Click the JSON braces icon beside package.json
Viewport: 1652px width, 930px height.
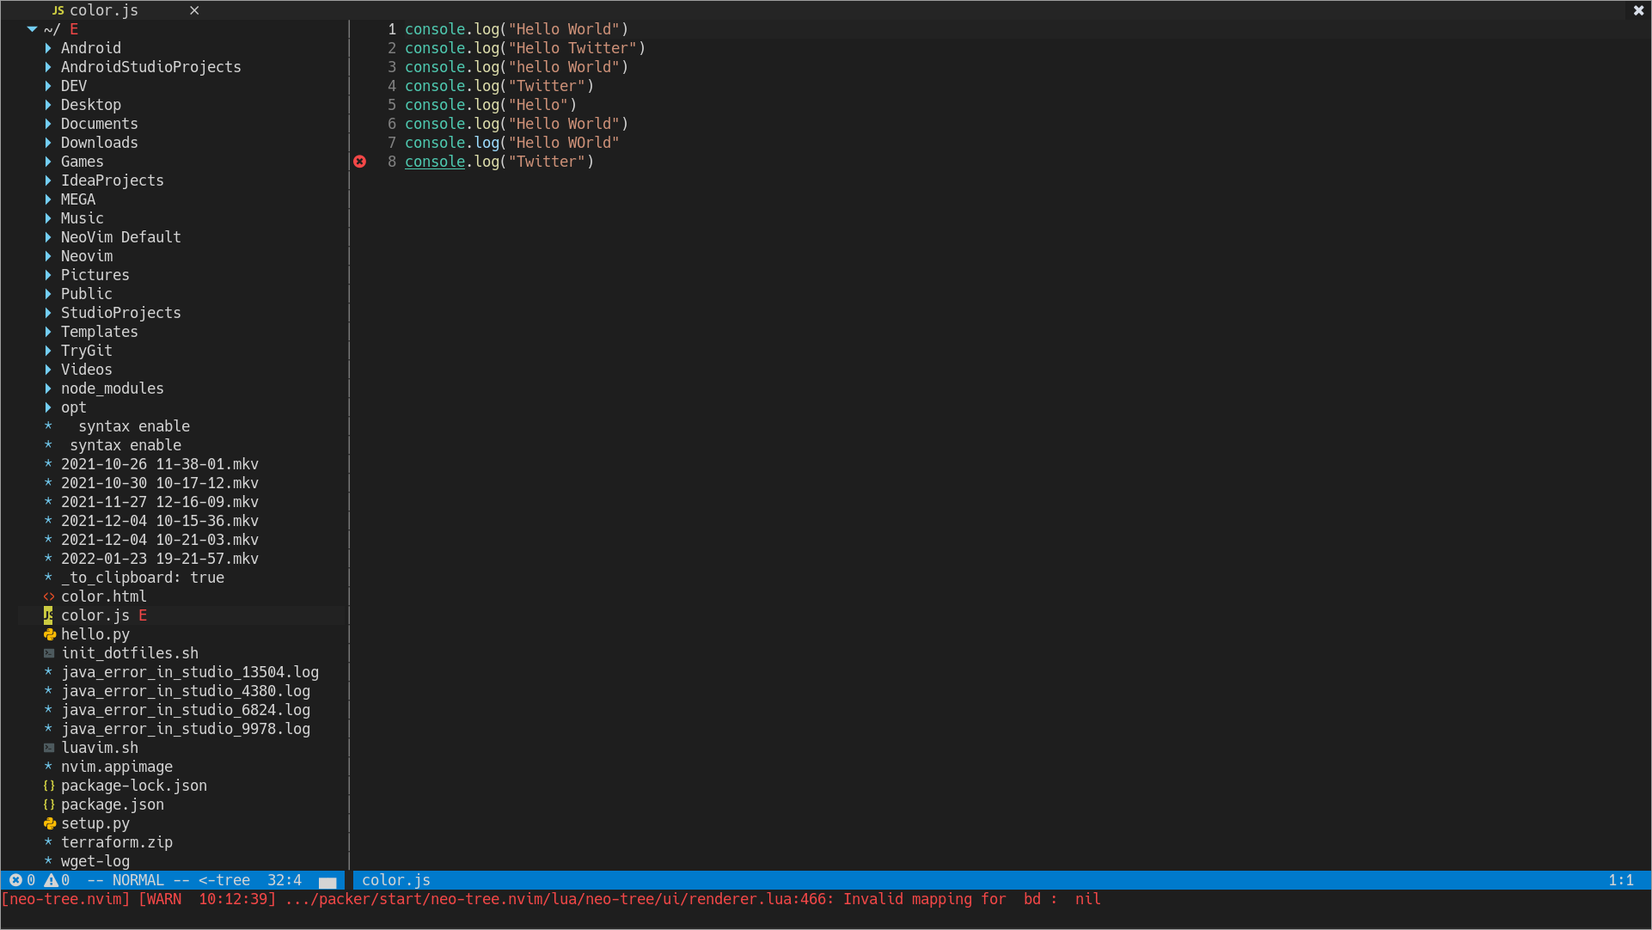click(49, 805)
